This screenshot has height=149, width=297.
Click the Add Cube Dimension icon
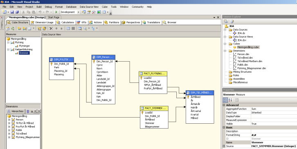pos(39,29)
